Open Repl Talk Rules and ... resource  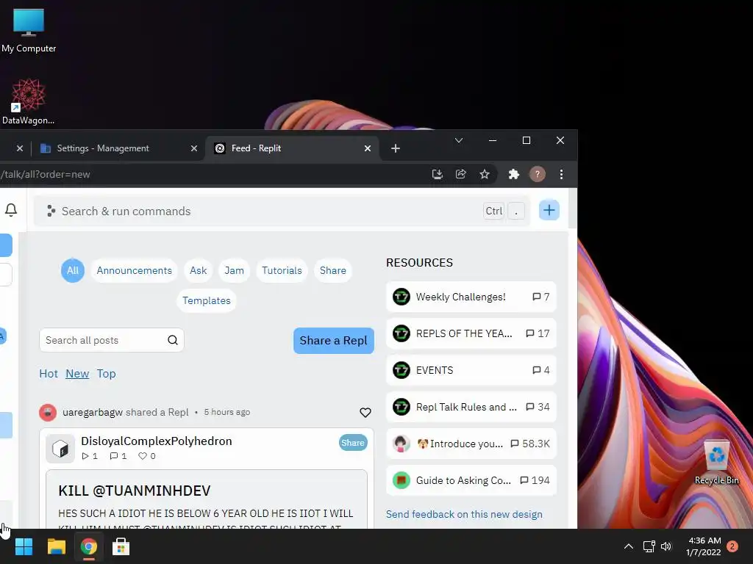click(x=471, y=407)
